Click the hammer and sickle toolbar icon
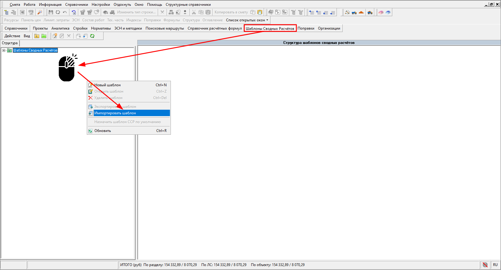Viewport: 501px width, 270px height. (347, 12)
